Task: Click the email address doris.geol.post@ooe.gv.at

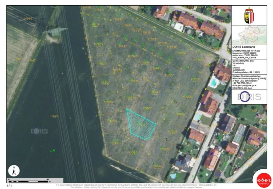Action: 245,86
